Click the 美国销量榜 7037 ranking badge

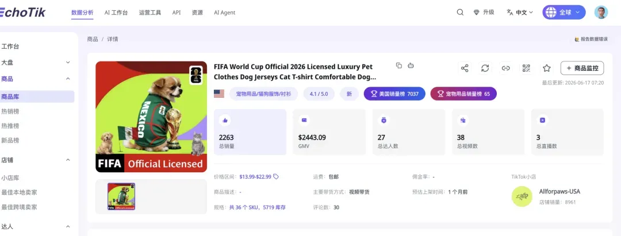click(394, 94)
